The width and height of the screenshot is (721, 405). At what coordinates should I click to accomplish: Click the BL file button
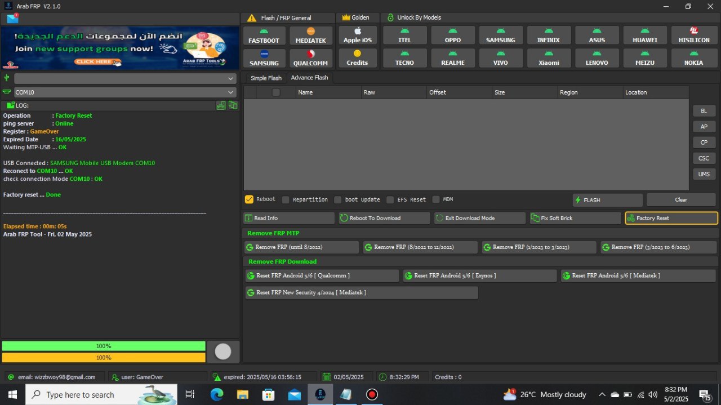pyautogui.click(x=704, y=110)
